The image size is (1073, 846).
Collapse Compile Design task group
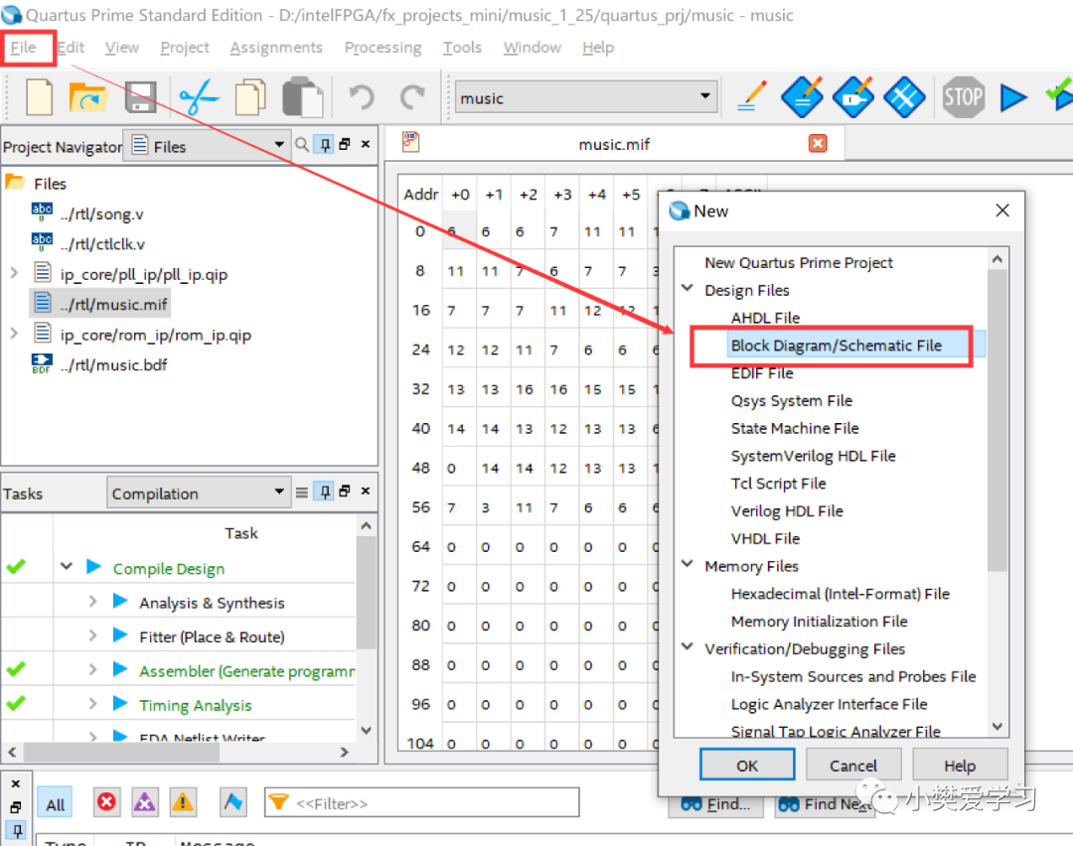67,567
